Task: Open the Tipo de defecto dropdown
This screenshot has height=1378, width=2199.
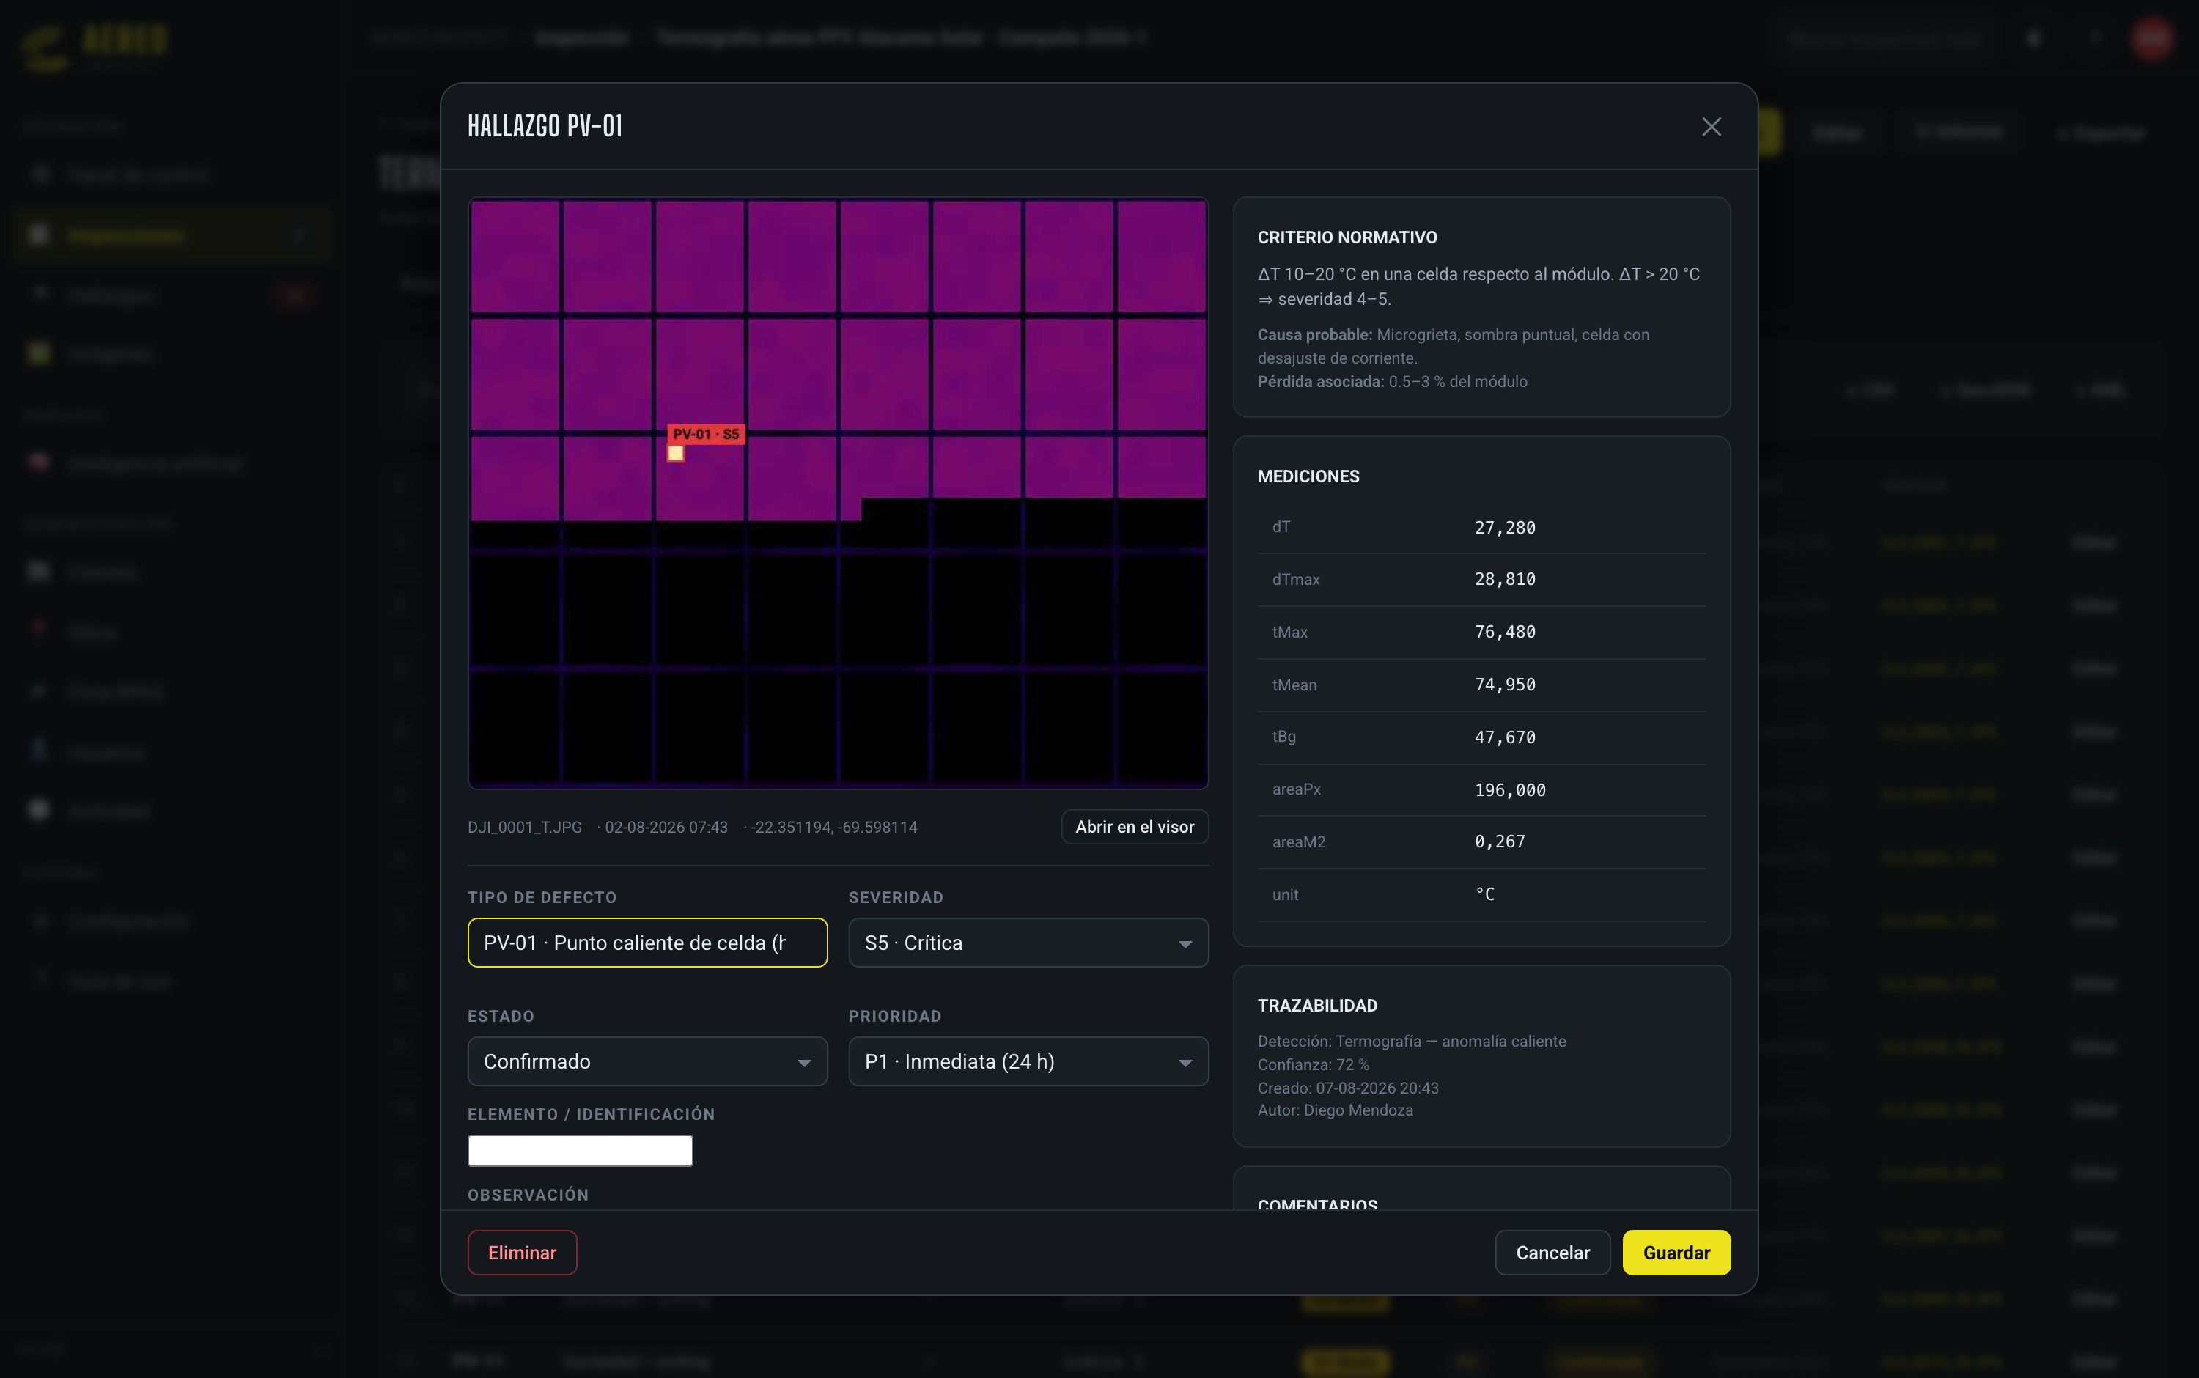Action: [647, 943]
